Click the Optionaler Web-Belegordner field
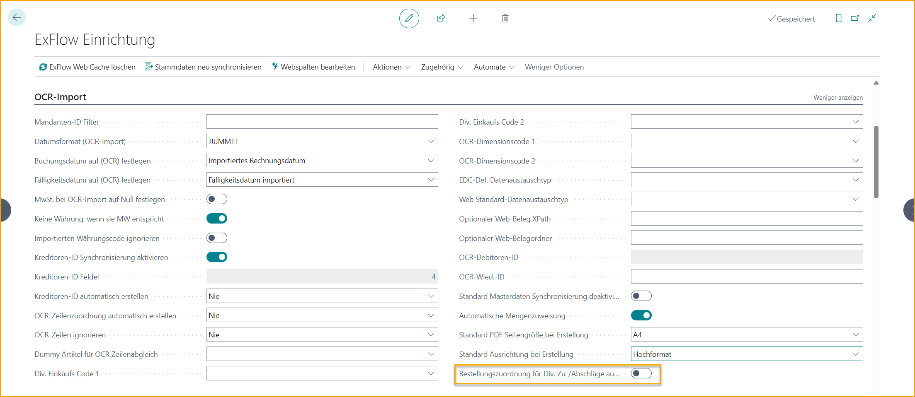915x397 pixels. click(x=747, y=238)
